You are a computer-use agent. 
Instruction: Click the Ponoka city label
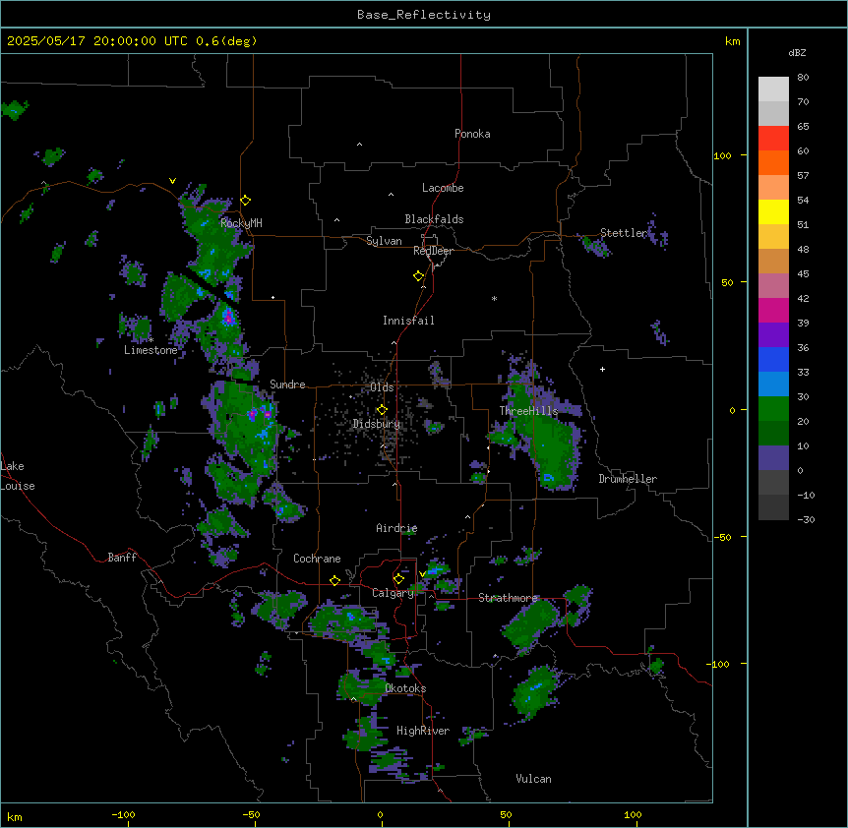pyautogui.click(x=472, y=134)
